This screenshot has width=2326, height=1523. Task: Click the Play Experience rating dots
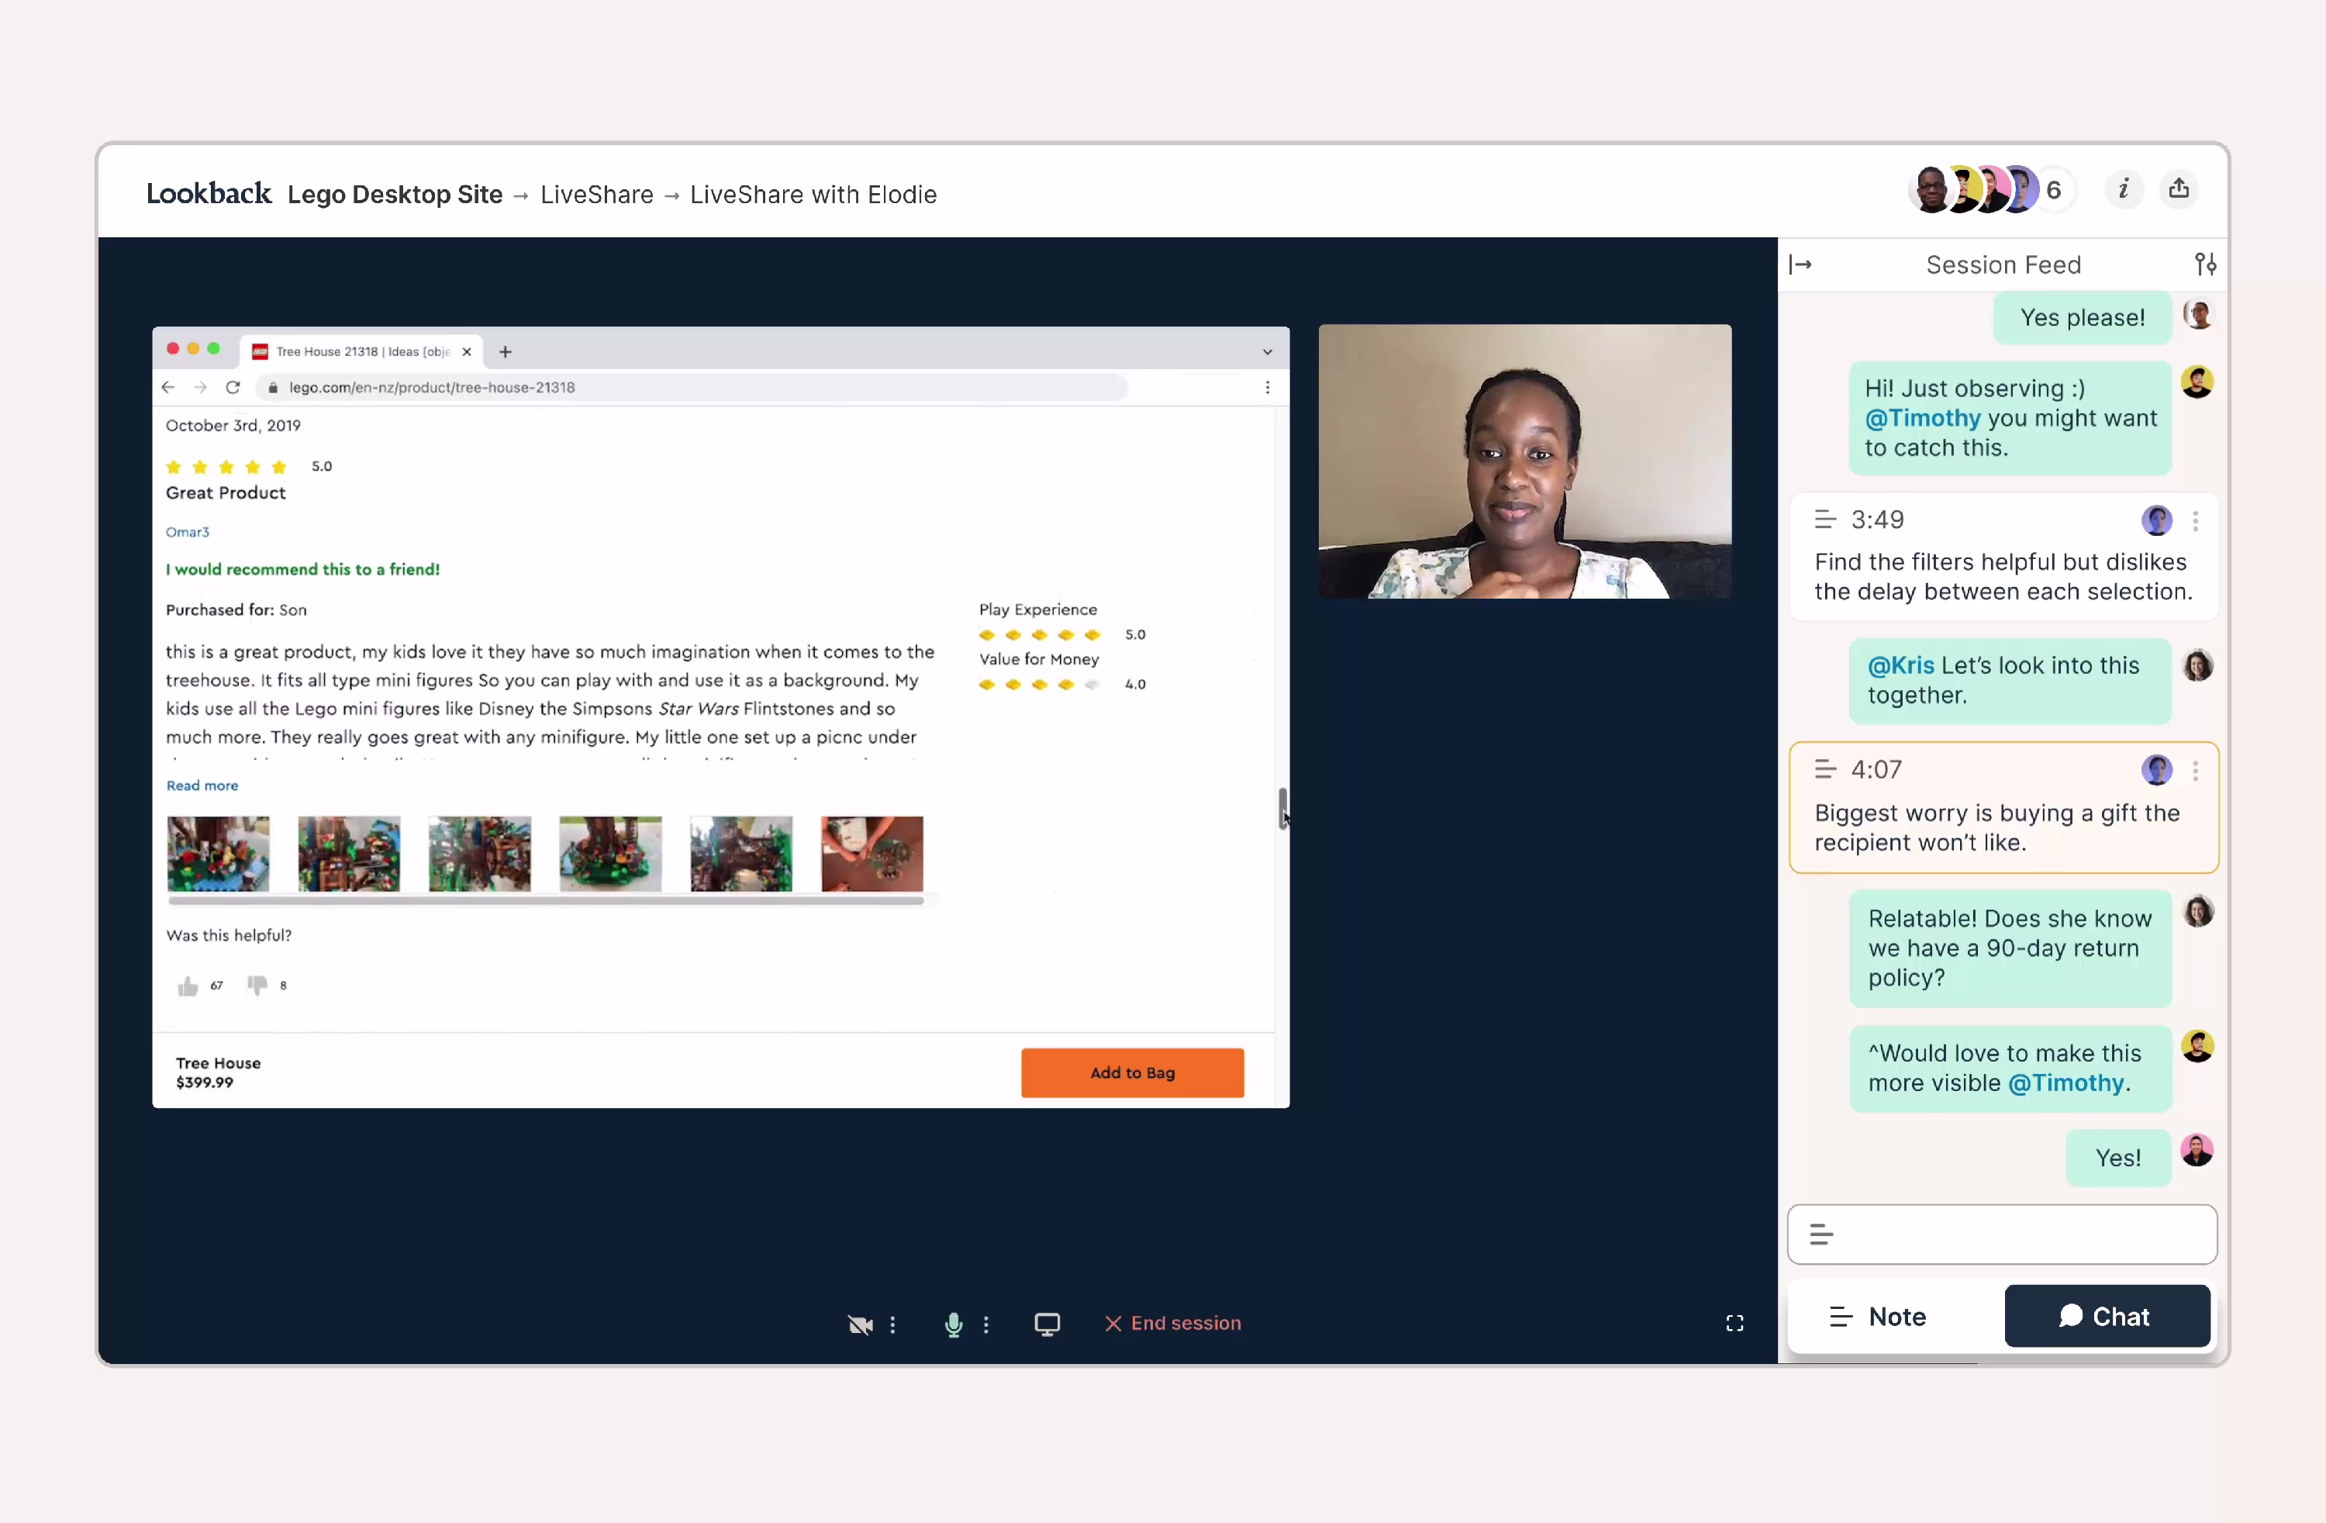(1040, 634)
